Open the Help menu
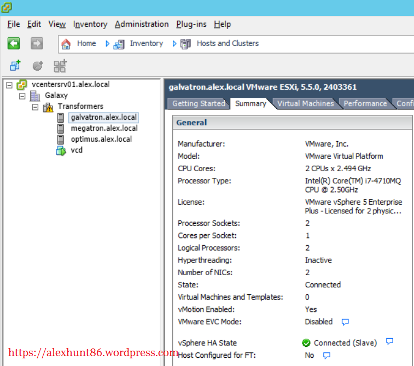414x366 pixels. pos(223,24)
